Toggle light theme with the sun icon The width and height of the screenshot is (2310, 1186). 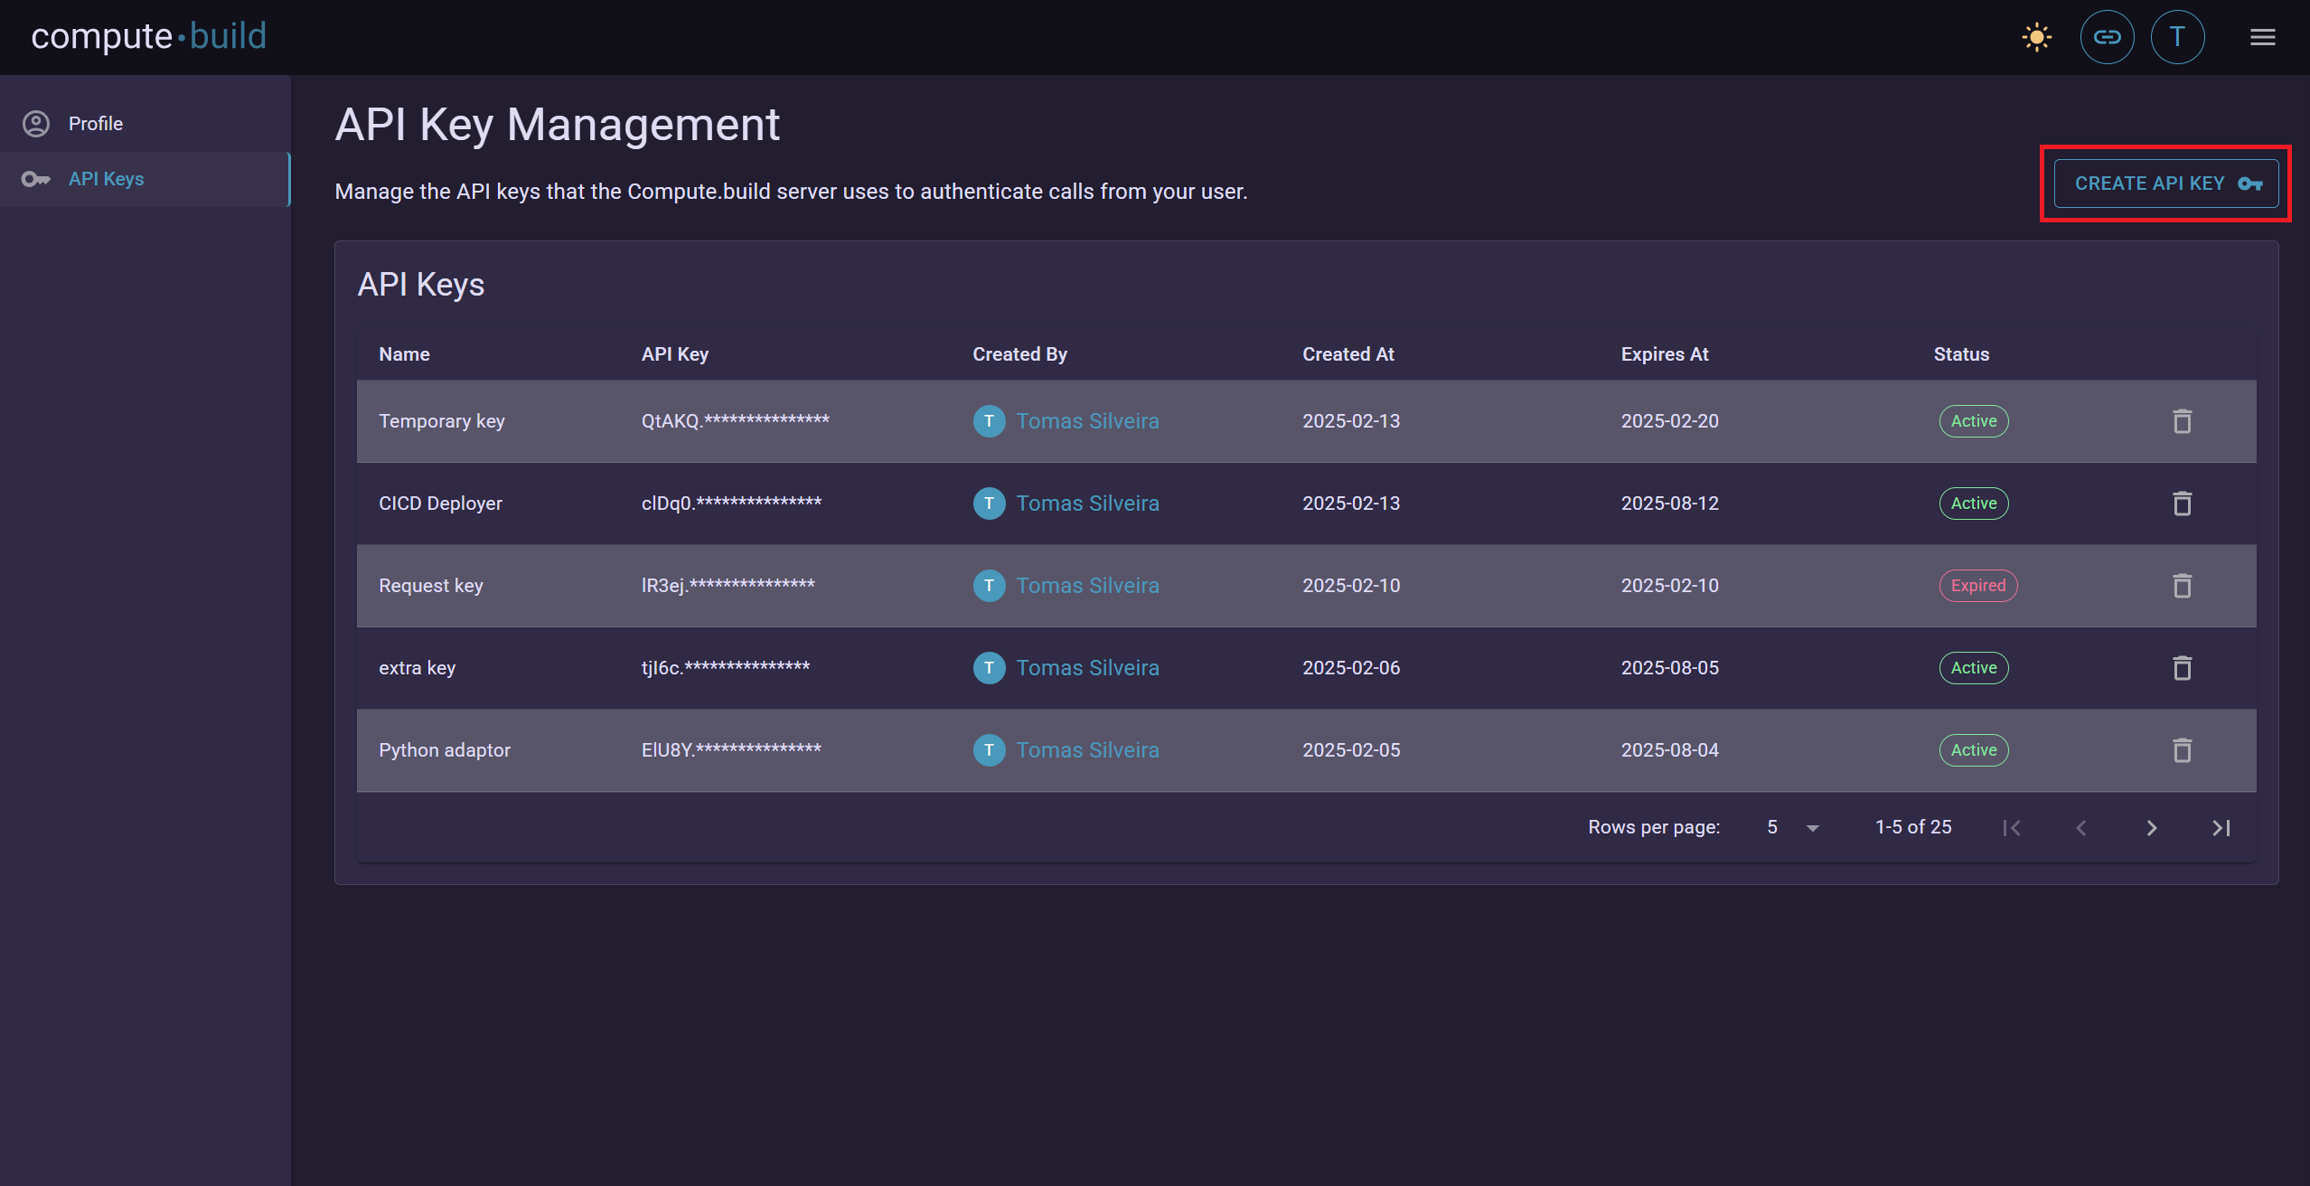2037,37
